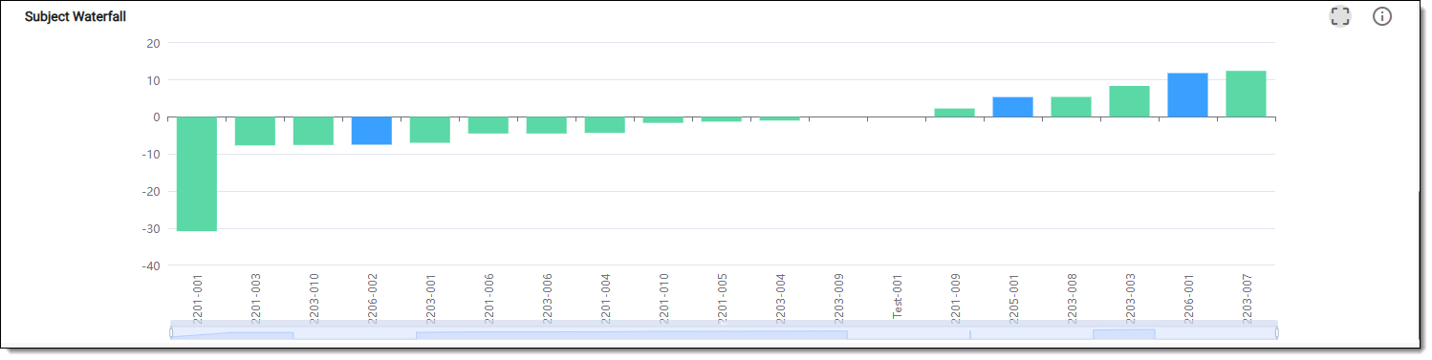Image resolution: width=1432 pixels, height=360 pixels.
Task: Click the x-axis label '2203-004'
Action: coord(781,299)
